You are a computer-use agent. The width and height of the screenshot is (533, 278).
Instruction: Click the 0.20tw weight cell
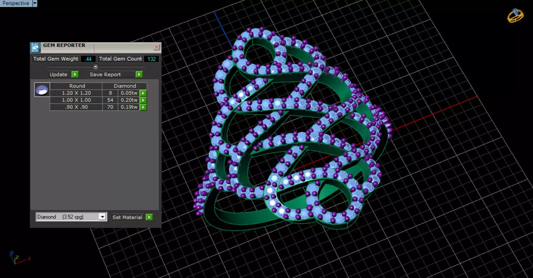129,100
